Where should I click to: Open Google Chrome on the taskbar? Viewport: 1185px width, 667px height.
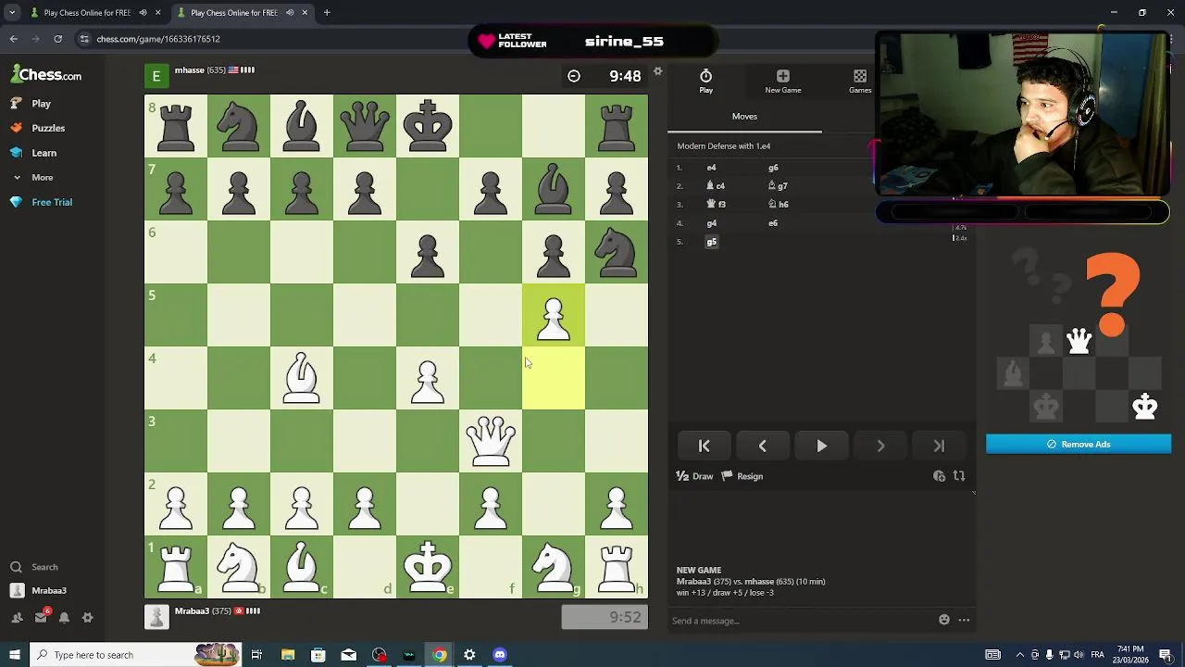coord(439,655)
